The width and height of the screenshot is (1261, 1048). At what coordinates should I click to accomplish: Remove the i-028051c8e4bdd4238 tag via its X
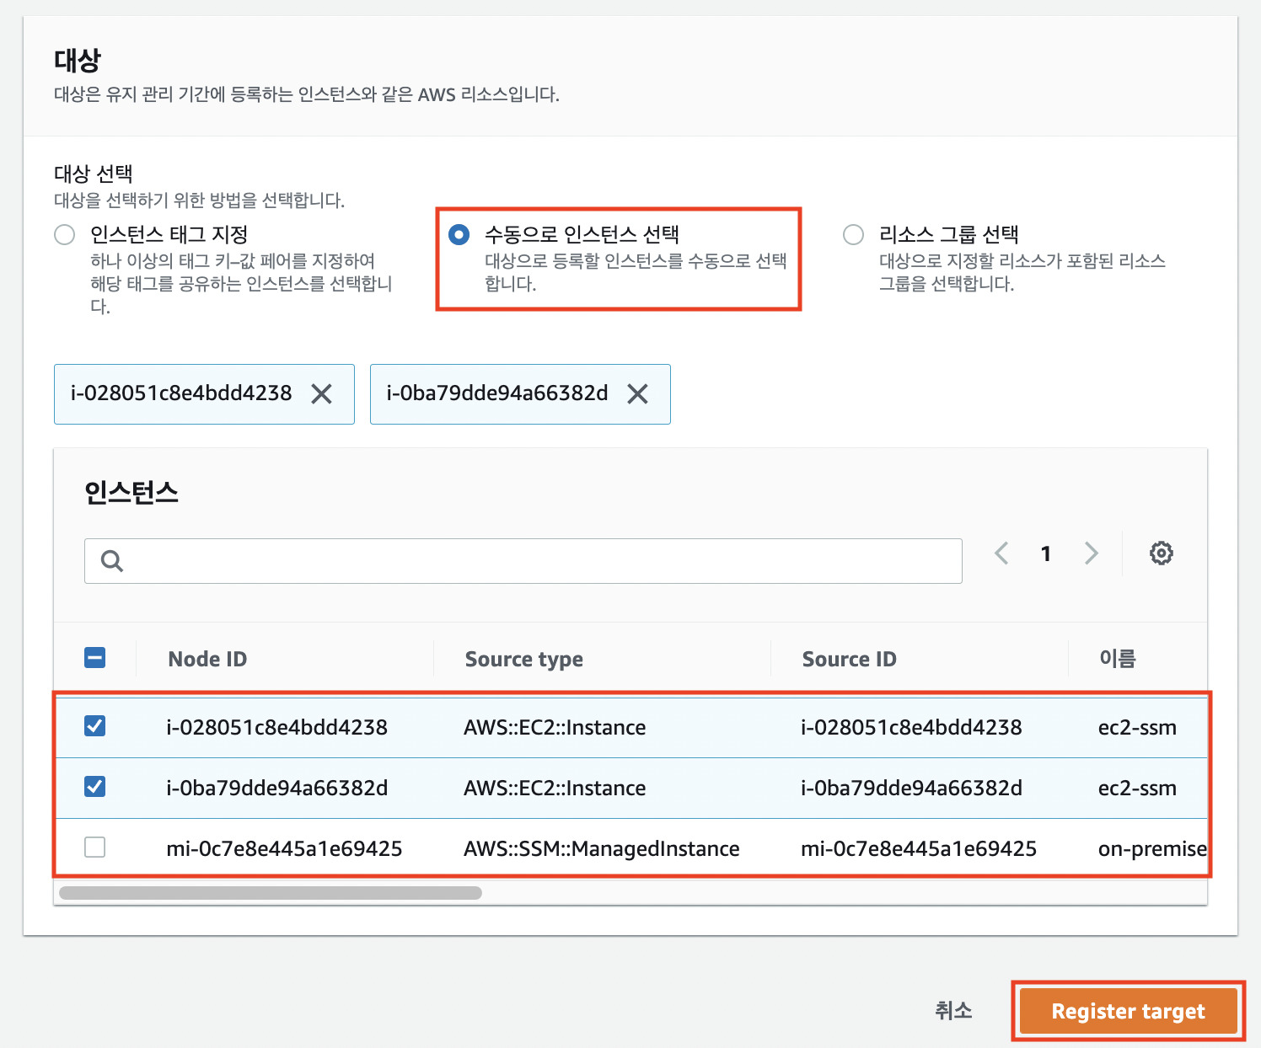point(323,394)
